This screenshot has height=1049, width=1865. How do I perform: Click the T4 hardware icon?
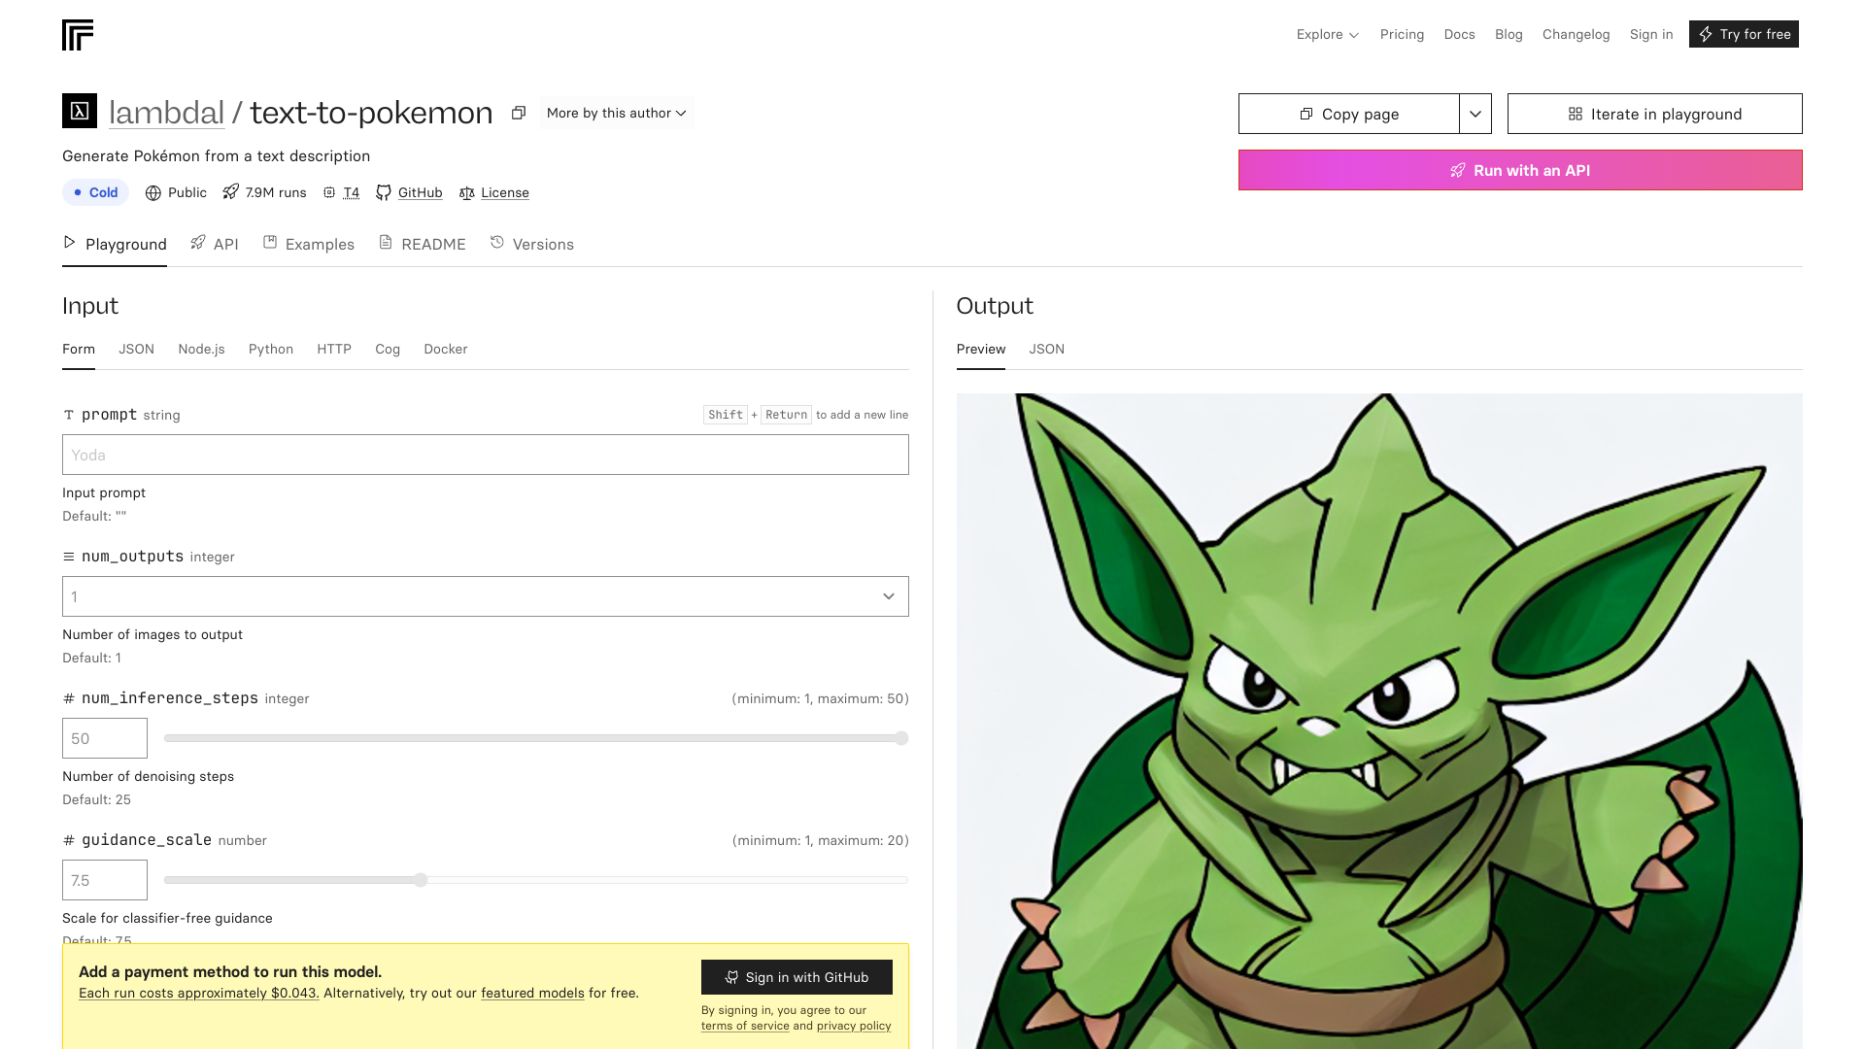click(329, 192)
